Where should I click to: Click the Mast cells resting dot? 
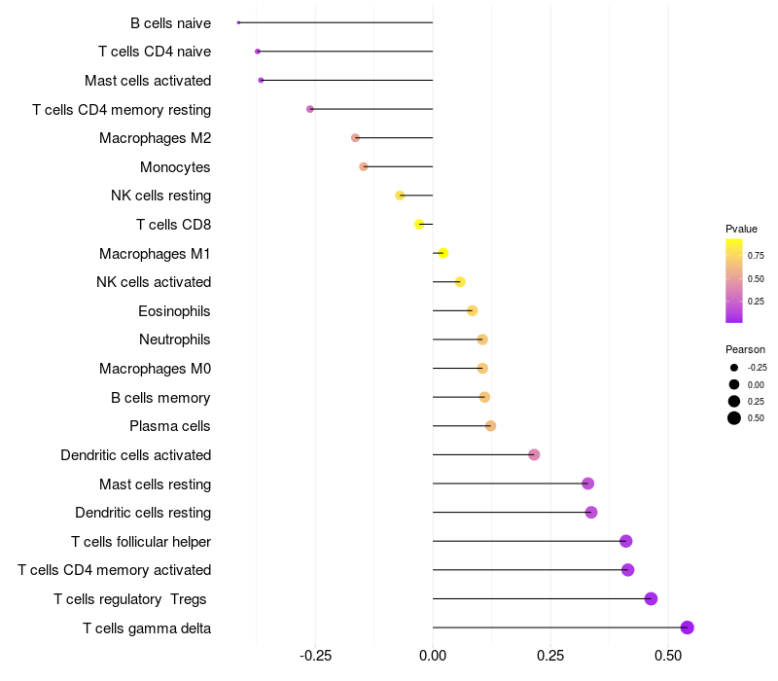(x=587, y=484)
